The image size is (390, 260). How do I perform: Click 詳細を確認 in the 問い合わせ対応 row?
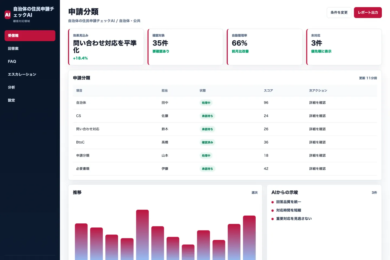[317, 129]
